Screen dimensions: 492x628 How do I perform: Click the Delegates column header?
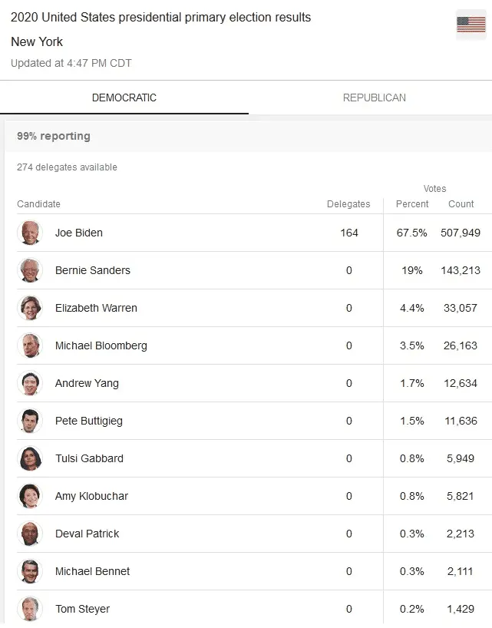coord(348,204)
